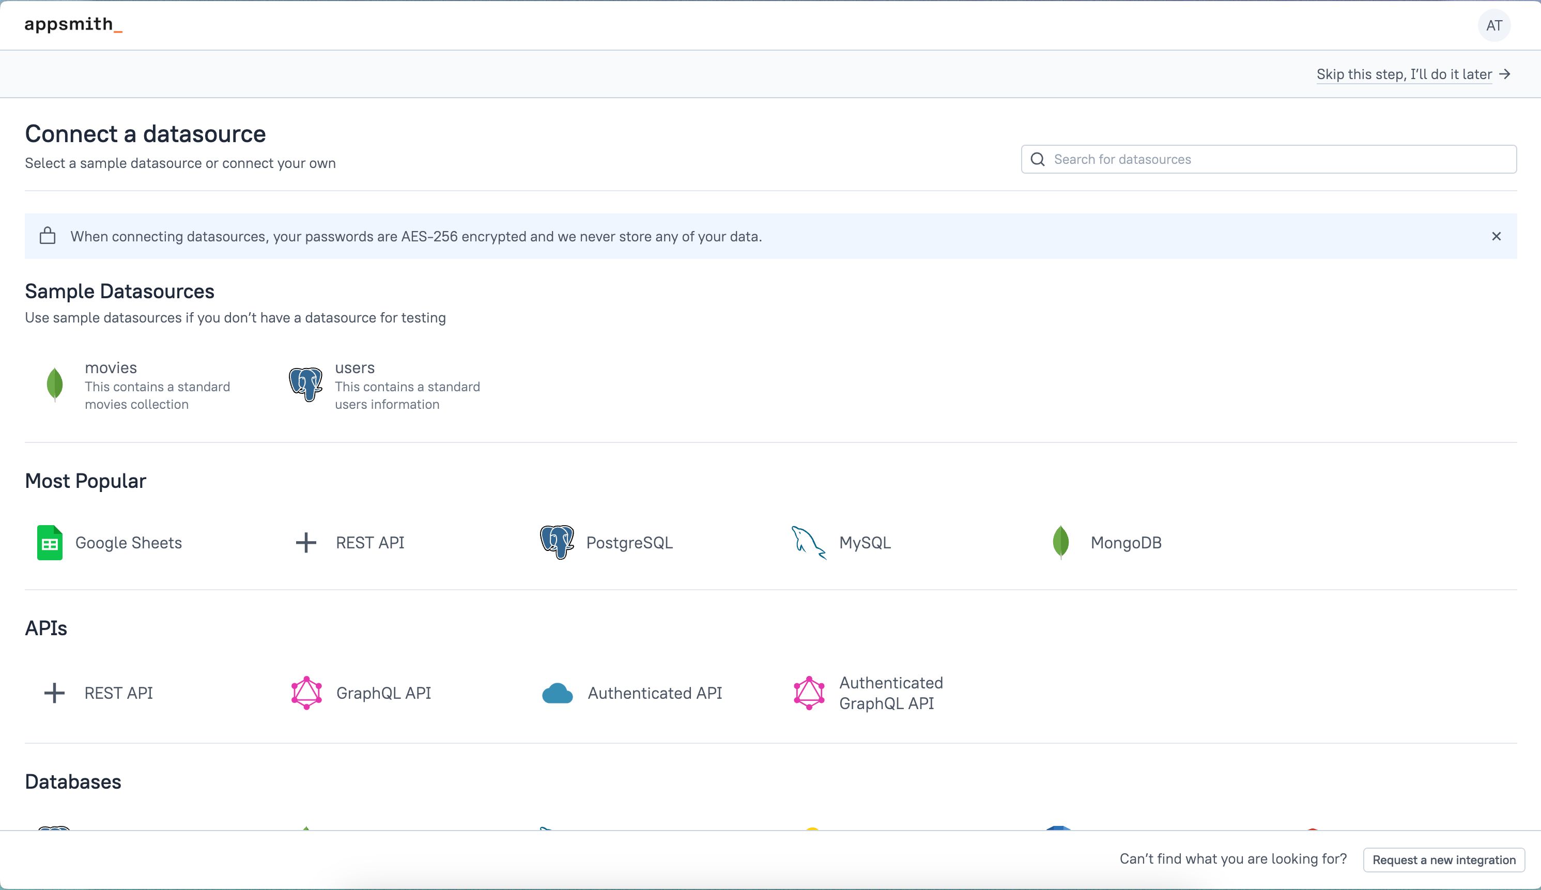1541x890 pixels.
Task: Click the MySQL dolphin icon
Action: tap(808, 542)
